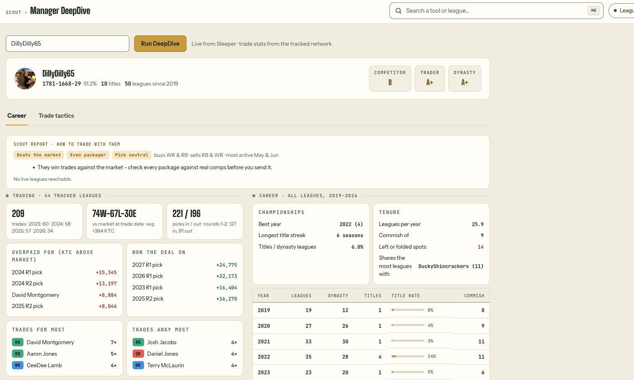Click the 2022 title rate bar
Viewport: 634px width, 380px height.
408,357
